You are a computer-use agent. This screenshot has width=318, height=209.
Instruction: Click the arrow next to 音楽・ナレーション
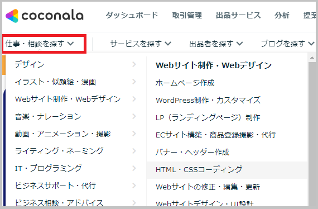pos(134,116)
